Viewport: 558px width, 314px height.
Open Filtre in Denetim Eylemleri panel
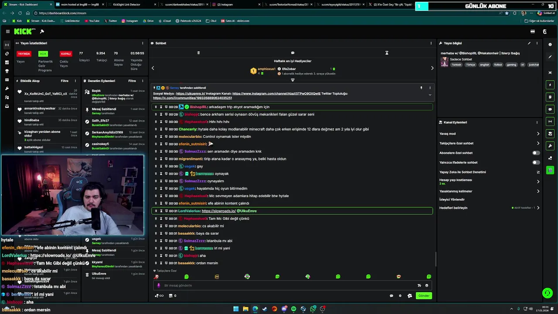132,81
